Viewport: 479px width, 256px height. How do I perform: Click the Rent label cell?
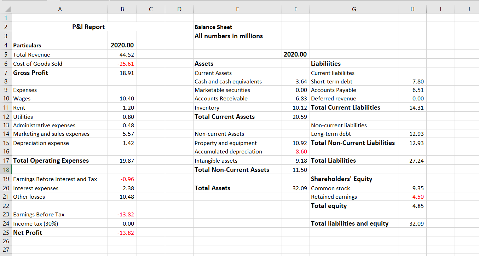coord(60,107)
